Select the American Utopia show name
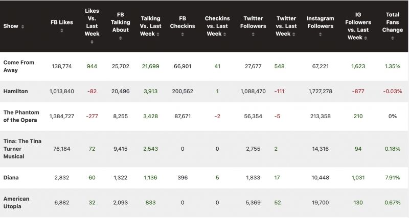This screenshot has width=409, height=218. [16, 203]
